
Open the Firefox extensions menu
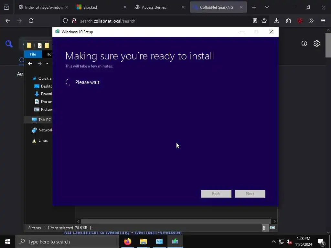pos(288,21)
